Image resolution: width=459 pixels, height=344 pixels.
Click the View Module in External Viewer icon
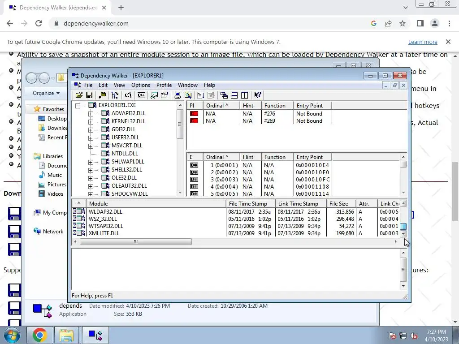(154, 95)
